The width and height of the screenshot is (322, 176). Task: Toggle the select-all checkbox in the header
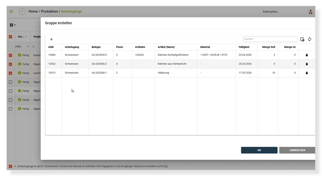11,37
